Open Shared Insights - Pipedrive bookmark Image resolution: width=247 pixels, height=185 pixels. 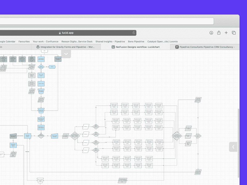click(x=110, y=42)
